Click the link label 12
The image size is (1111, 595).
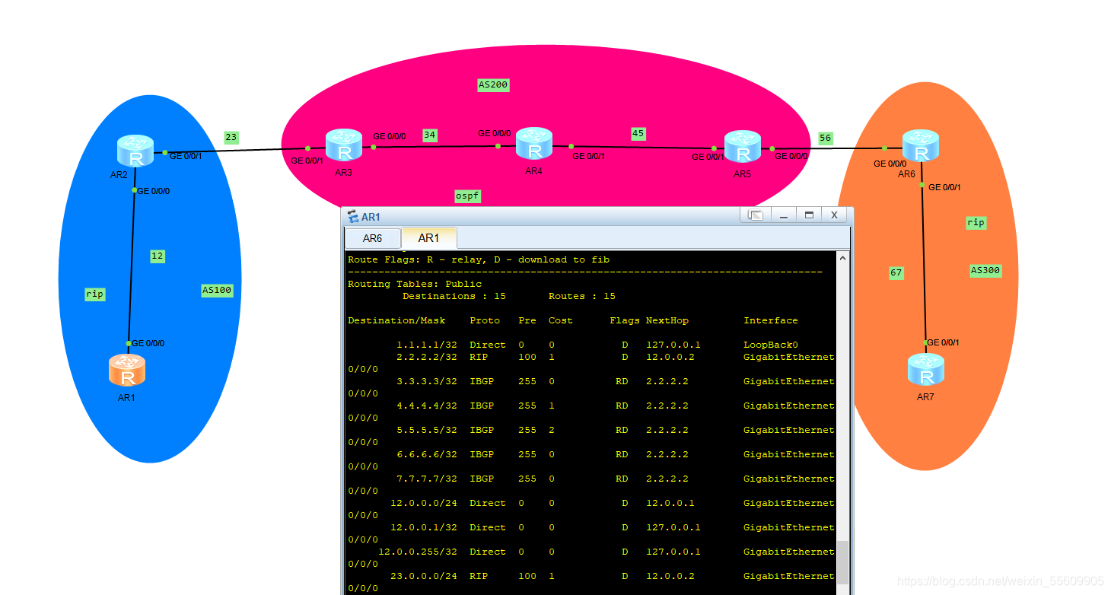[158, 256]
